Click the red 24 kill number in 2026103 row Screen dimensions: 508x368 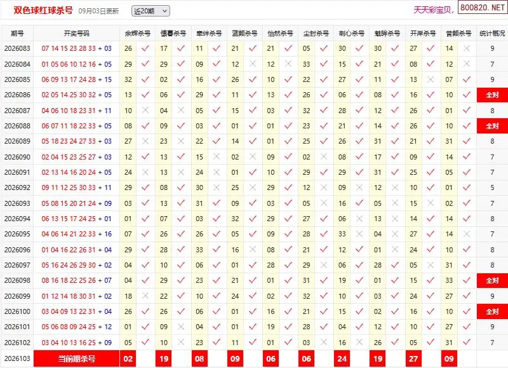tap(342, 358)
